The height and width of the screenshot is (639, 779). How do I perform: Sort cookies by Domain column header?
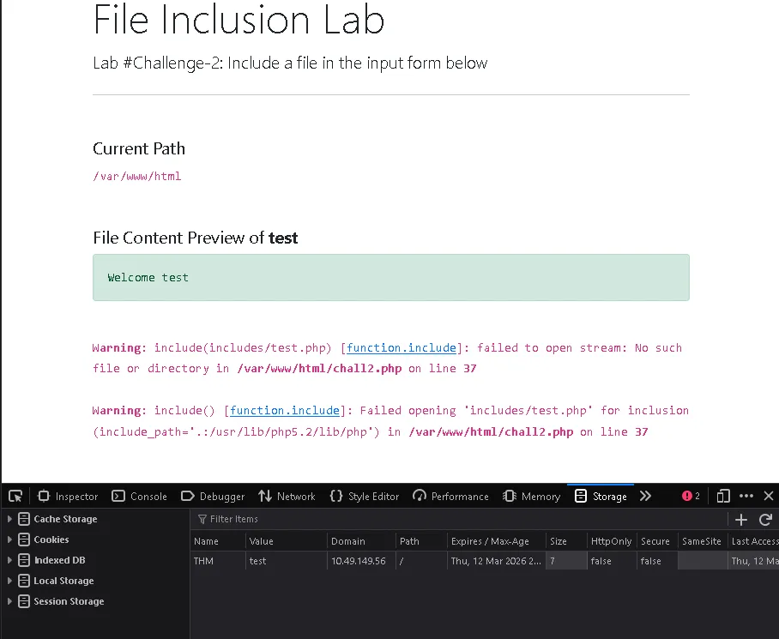pos(348,541)
